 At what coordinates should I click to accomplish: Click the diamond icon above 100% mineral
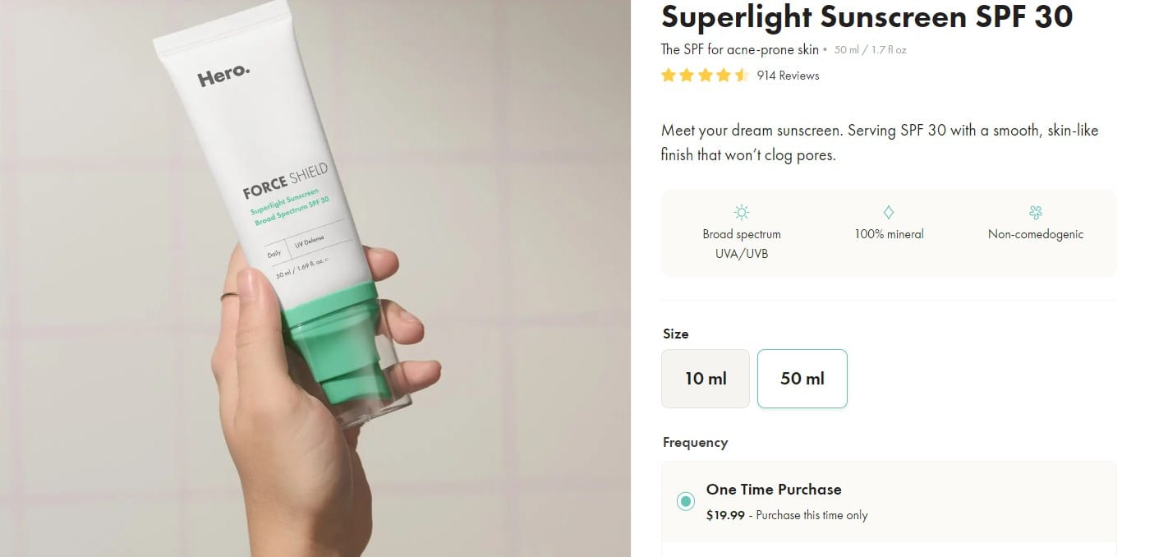point(889,212)
